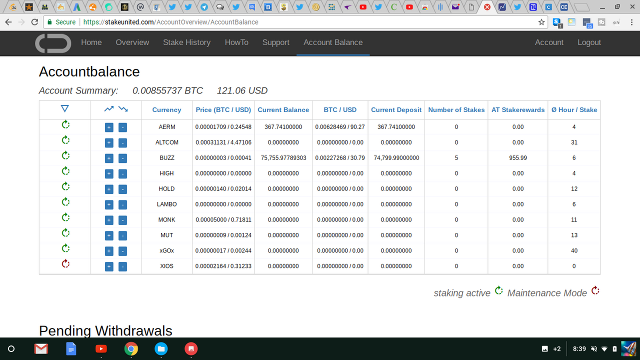Click the upward trend arrow icon

click(x=108, y=109)
